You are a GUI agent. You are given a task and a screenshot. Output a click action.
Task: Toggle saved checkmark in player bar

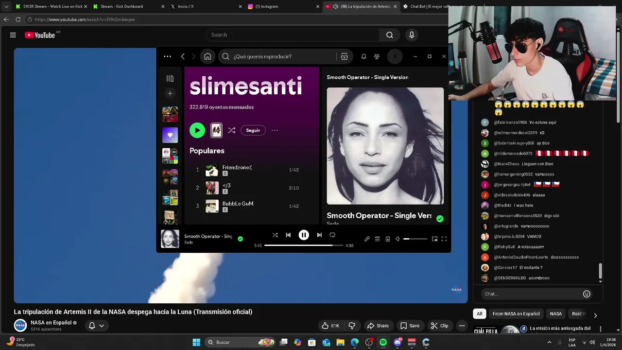(240, 239)
